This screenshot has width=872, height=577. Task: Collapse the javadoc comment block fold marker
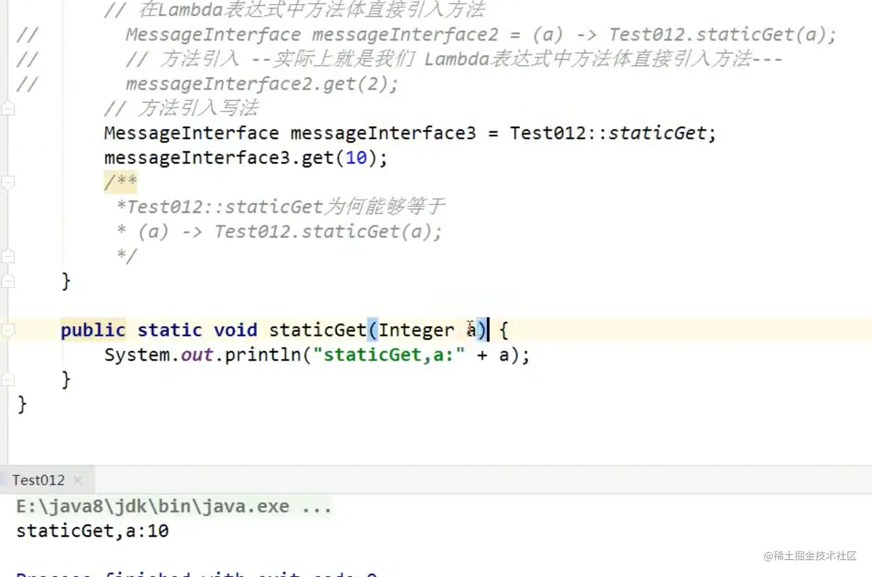click(8, 182)
